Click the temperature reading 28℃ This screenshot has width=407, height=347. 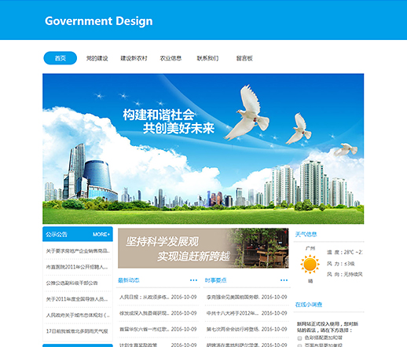click(344, 252)
